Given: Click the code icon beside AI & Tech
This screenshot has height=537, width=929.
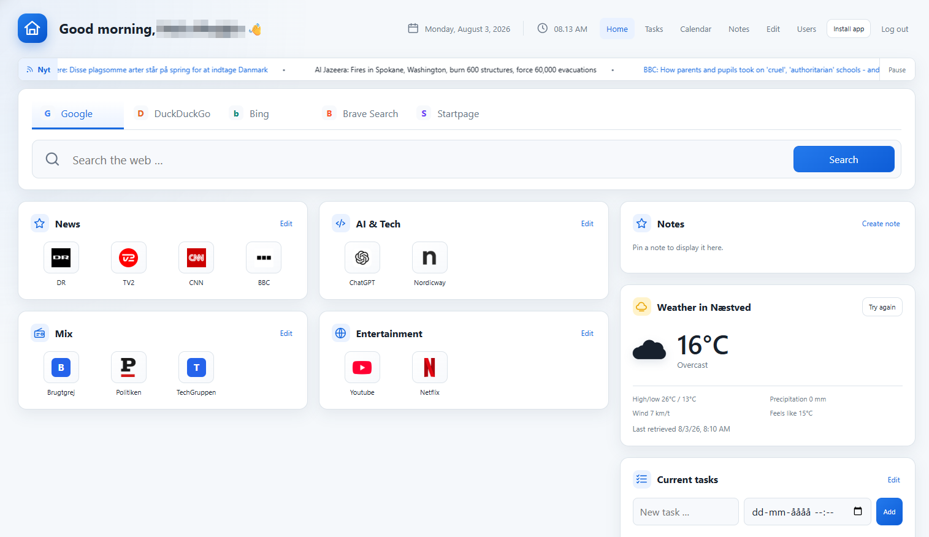Looking at the screenshot, I should pyautogui.click(x=341, y=224).
